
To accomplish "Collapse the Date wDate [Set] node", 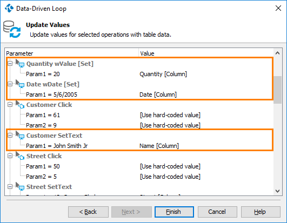I will [10, 84].
